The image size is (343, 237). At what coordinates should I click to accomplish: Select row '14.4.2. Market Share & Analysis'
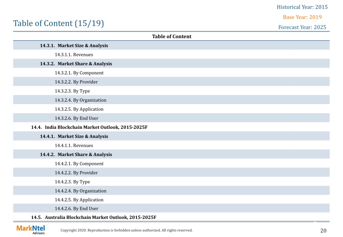[x=171, y=154]
